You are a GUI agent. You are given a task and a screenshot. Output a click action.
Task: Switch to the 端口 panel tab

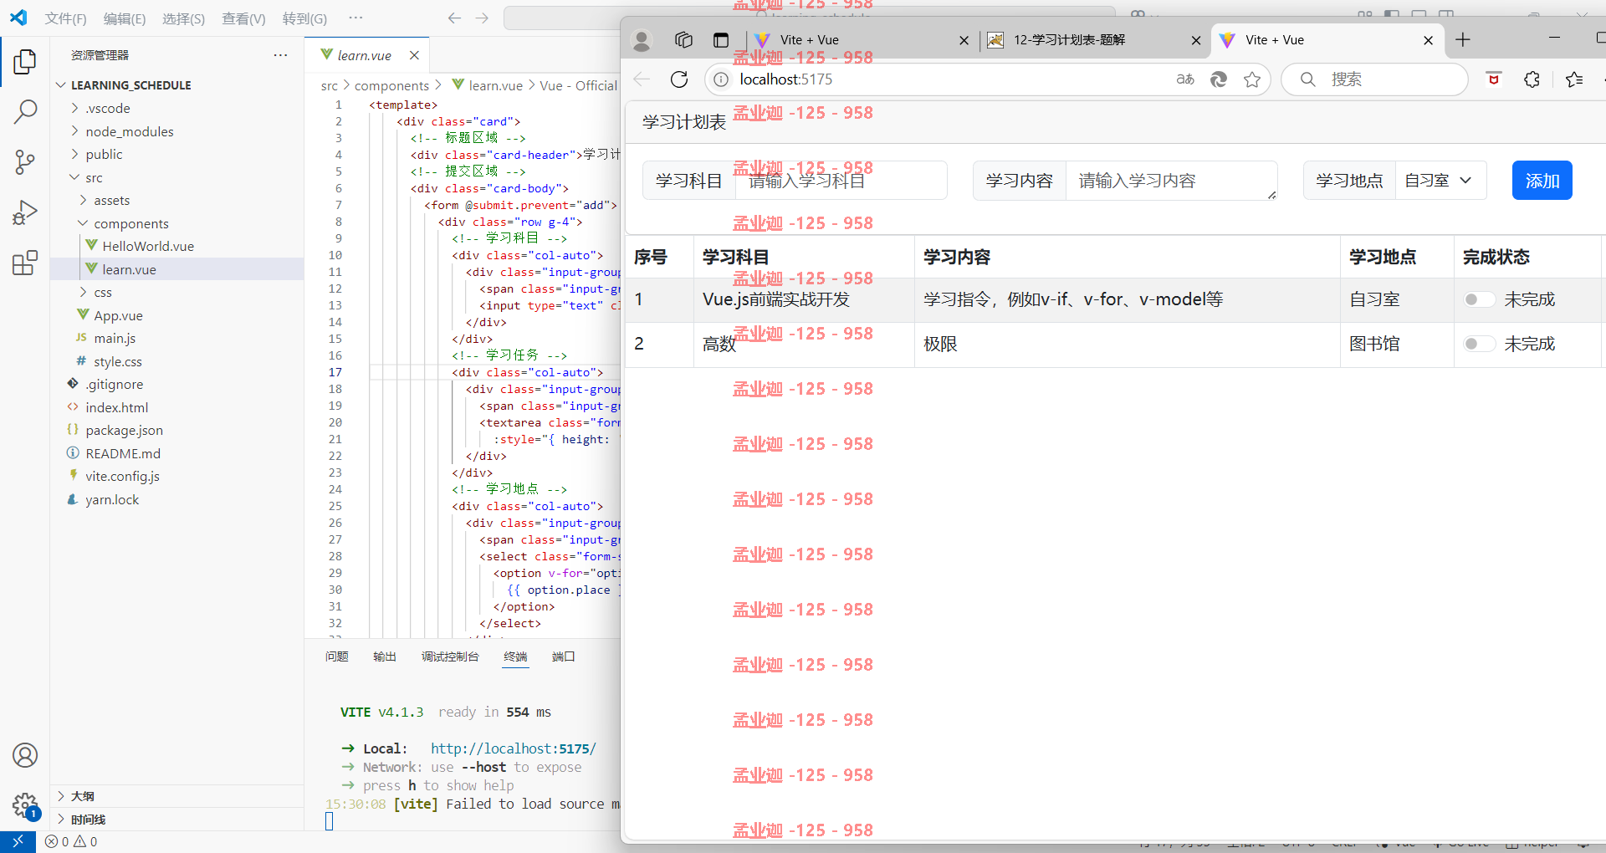point(563,656)
